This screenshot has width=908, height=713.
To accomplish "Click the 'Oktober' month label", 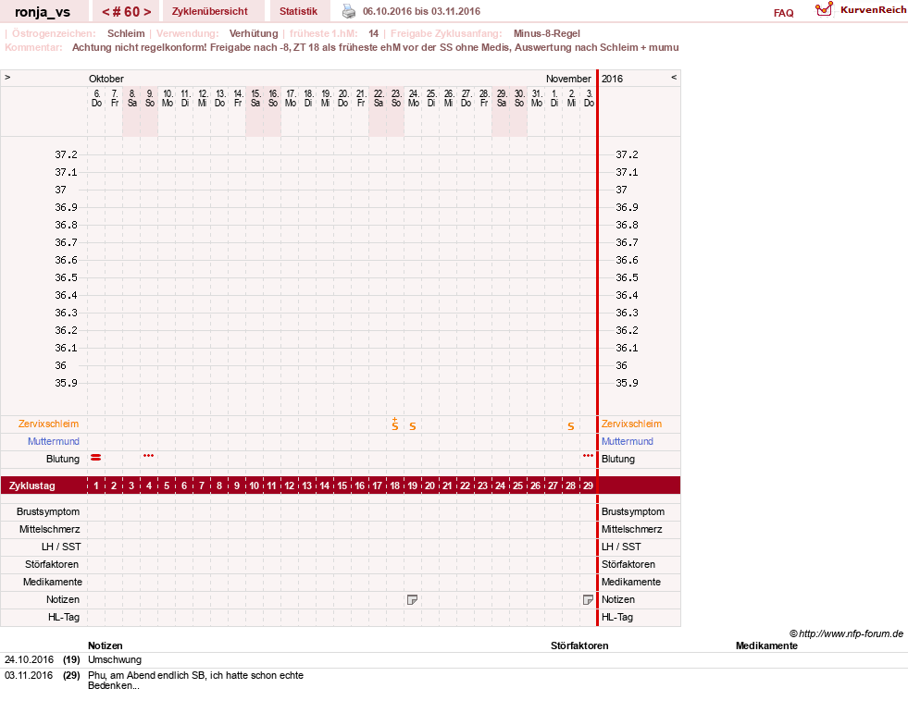I will click(106, 79).
